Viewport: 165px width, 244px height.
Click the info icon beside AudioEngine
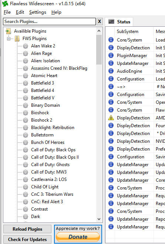pyautogui.click(x=111, y=71)
